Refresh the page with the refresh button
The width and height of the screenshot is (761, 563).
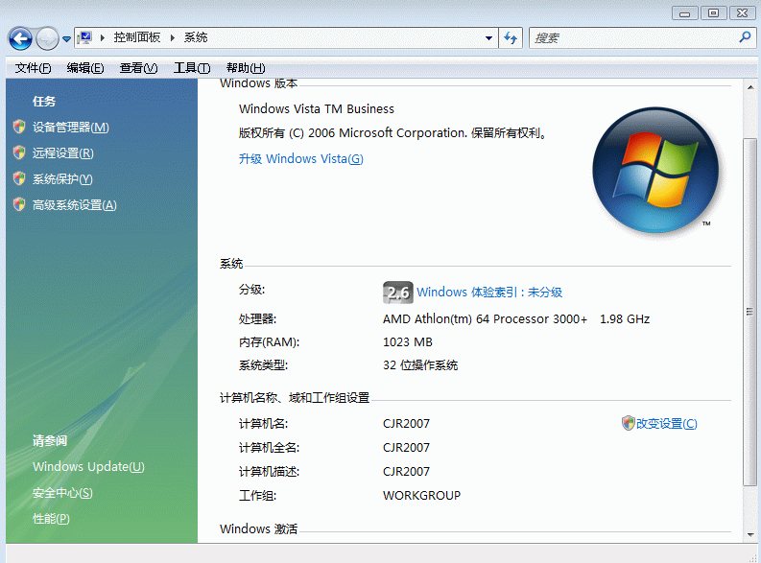pos(511,38)
